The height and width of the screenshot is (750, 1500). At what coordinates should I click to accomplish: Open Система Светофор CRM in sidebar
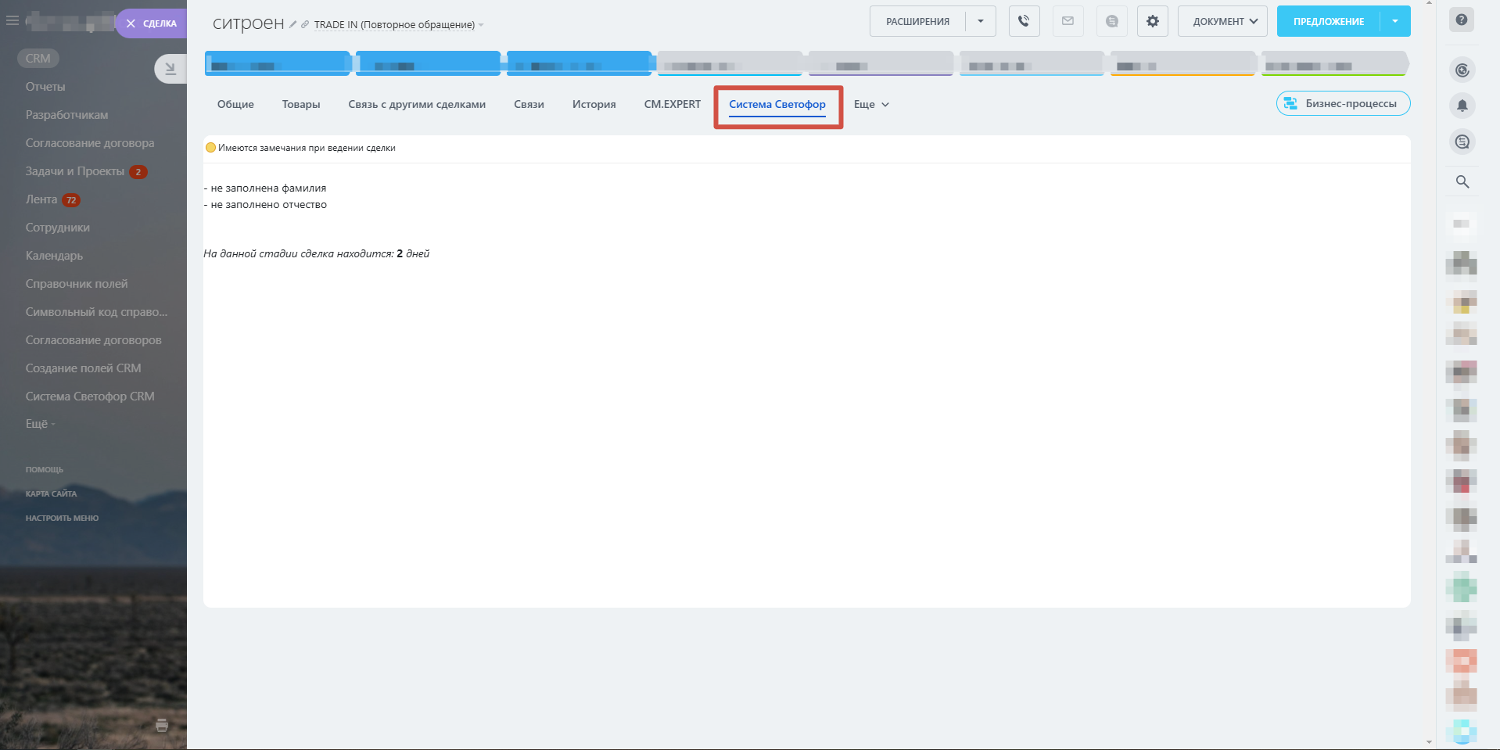pos(90,397)
